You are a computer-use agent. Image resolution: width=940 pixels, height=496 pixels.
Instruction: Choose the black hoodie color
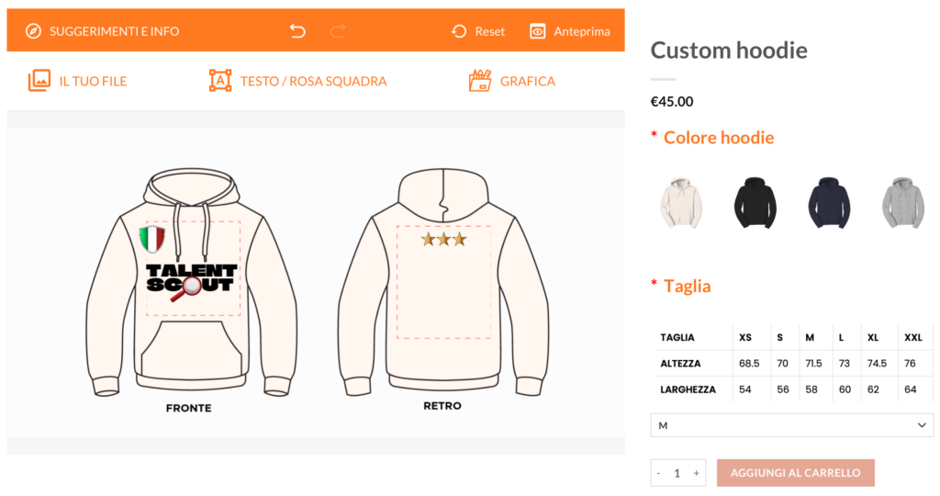[755, 203]
